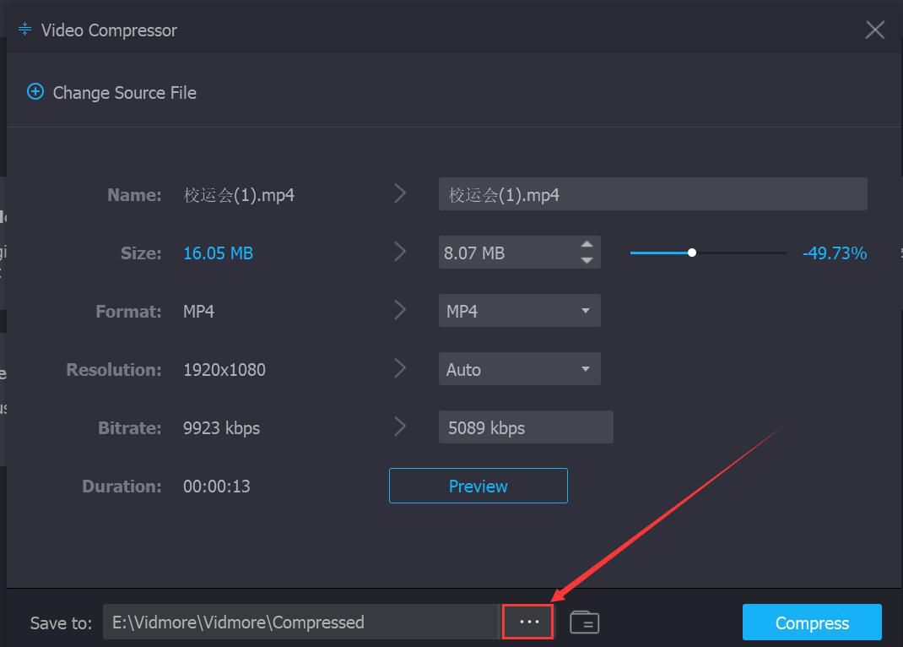Click the three-dots browse button
The image size is (903, 647).
click(528, 622)
